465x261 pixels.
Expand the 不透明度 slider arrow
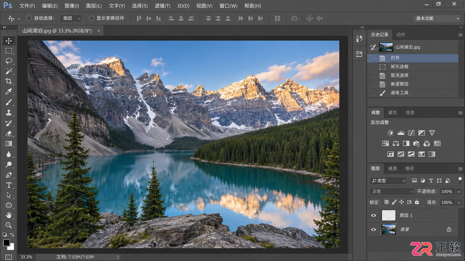[459, 192]
